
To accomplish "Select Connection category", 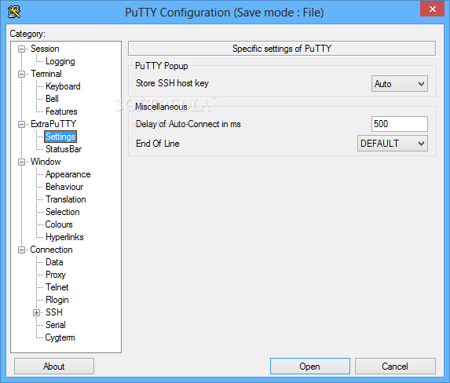I will [x=51, y=250].
